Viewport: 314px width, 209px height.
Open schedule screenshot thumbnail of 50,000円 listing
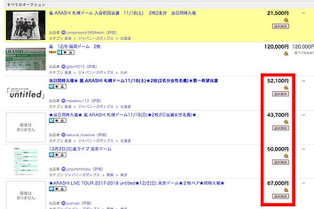(26, 161)
